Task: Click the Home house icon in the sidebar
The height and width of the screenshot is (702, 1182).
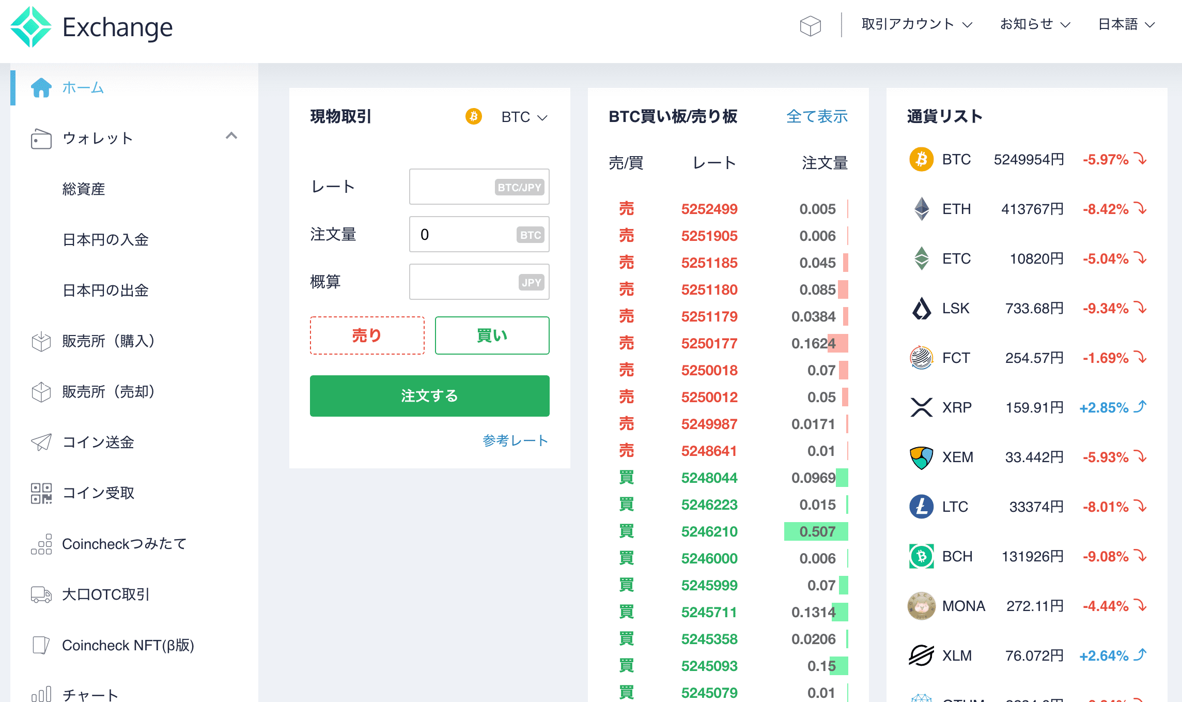Action: pos(41,87)
